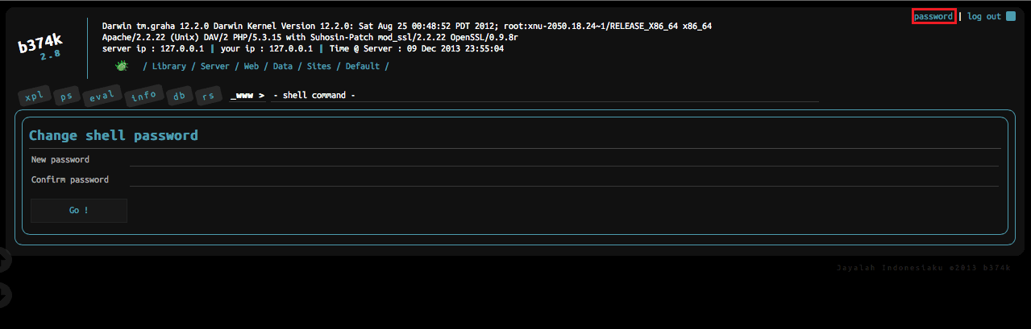
Task: Click the New password field
Action: tap(564, 159)
